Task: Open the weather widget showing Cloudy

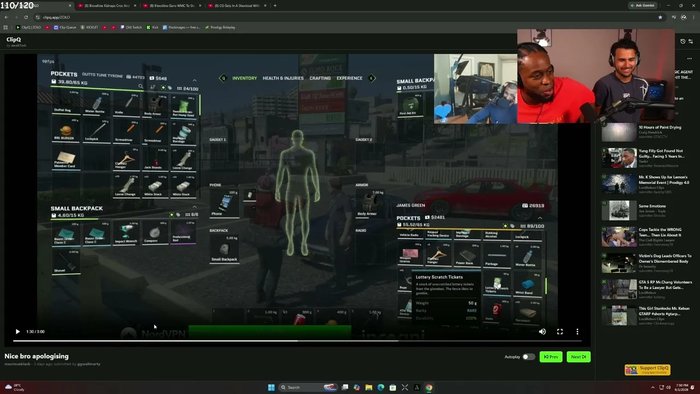Action: point(15,387)
